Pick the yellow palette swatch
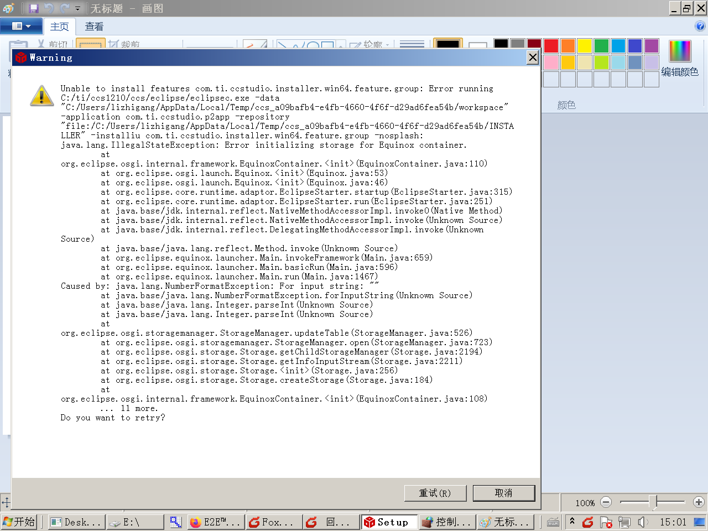This screenshot has height=531, width=708. pos(585,46)
